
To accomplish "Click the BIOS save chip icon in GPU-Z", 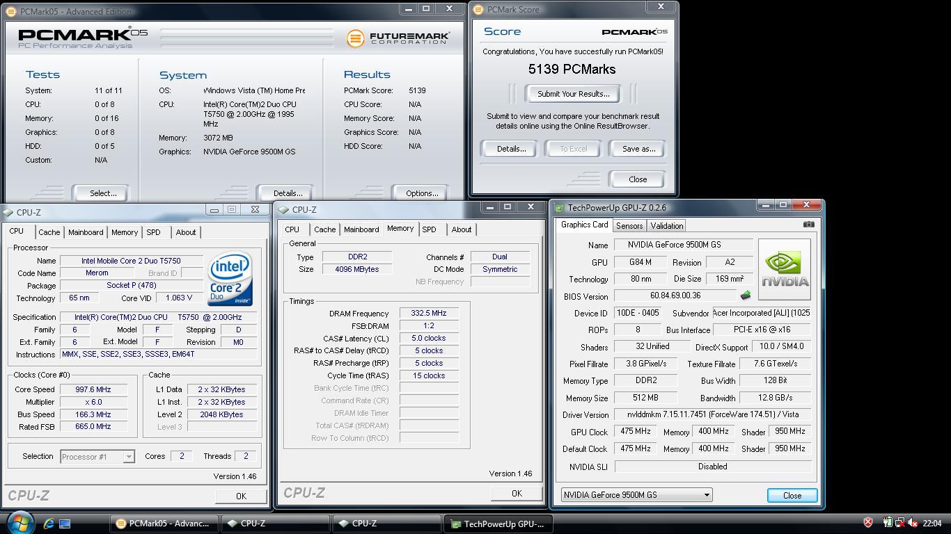I will [x=746, y=296].
